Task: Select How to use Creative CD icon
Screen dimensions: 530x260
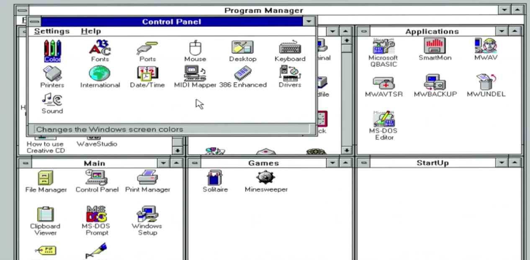Action: 46,145
